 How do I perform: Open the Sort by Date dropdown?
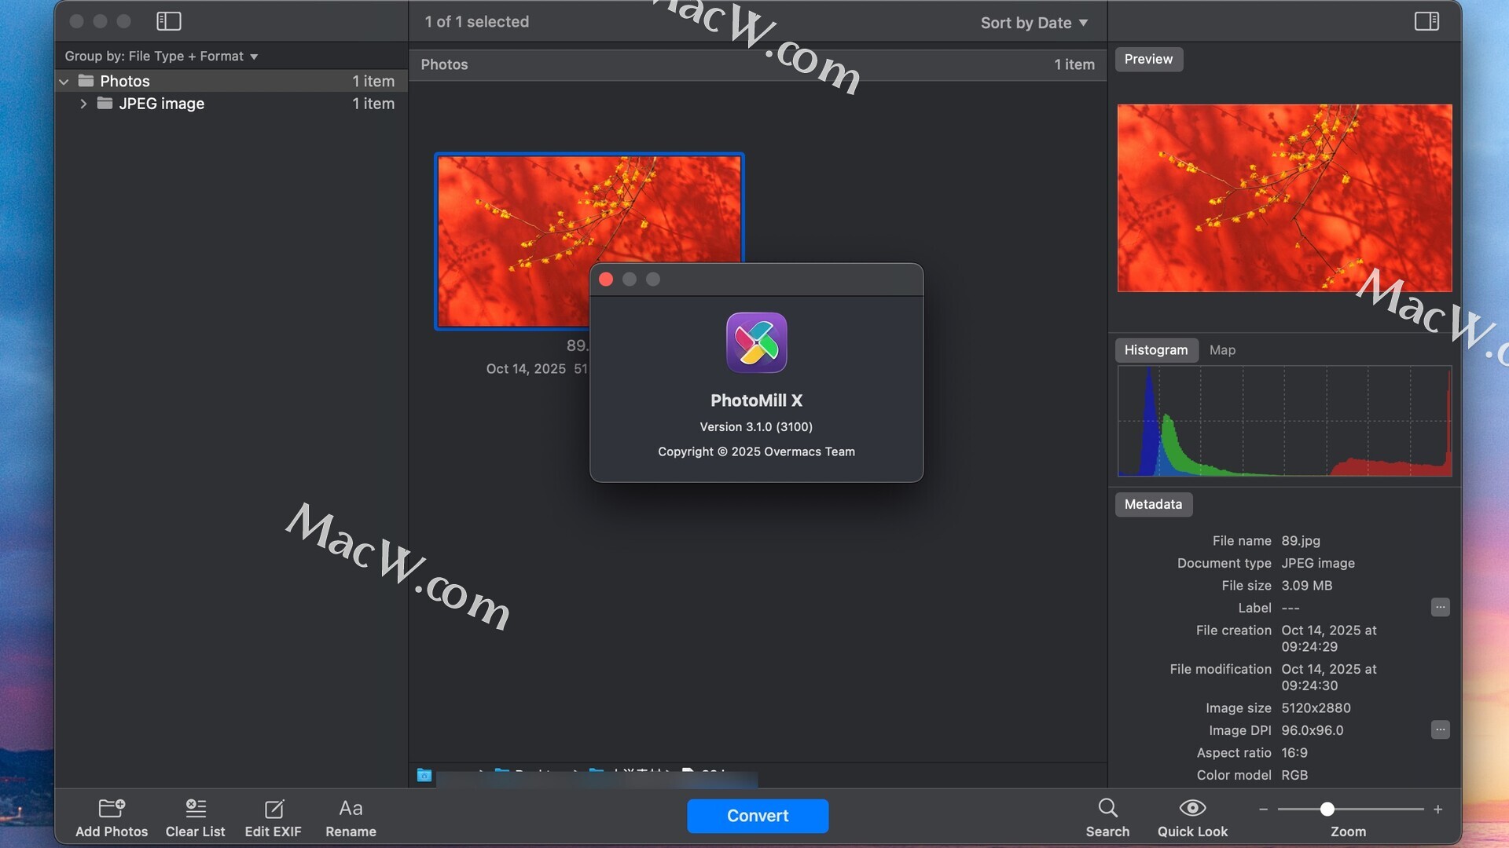click(x=1034, y=23)
